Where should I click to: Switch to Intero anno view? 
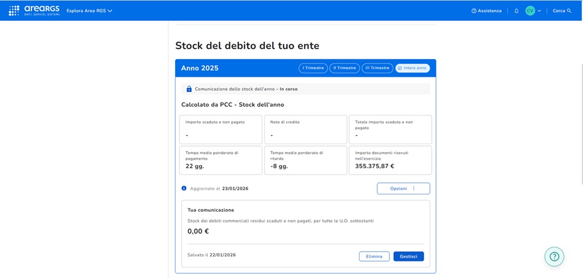(412, 68)
